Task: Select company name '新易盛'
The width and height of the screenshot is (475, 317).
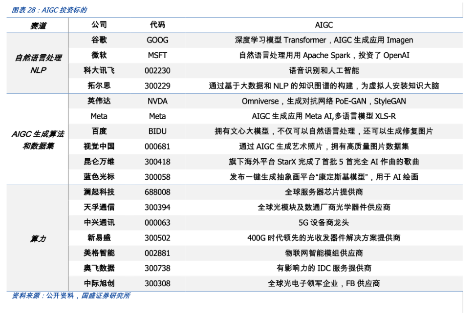Action: click(99, 238)
